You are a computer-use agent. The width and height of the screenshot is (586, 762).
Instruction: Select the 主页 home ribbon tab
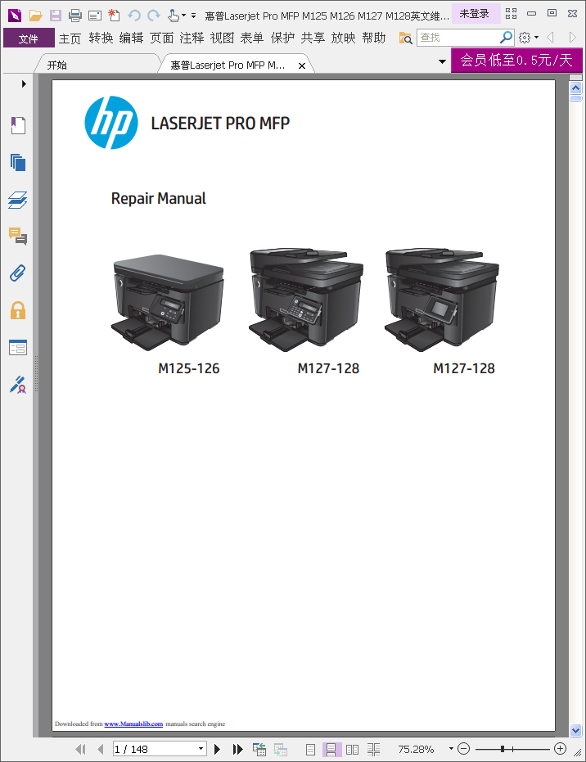pos(70,38)
